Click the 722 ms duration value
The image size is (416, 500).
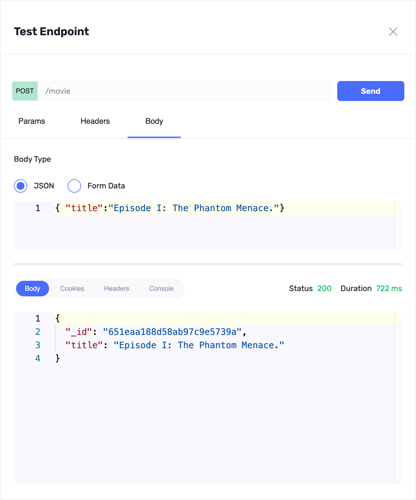pos(389,289)
